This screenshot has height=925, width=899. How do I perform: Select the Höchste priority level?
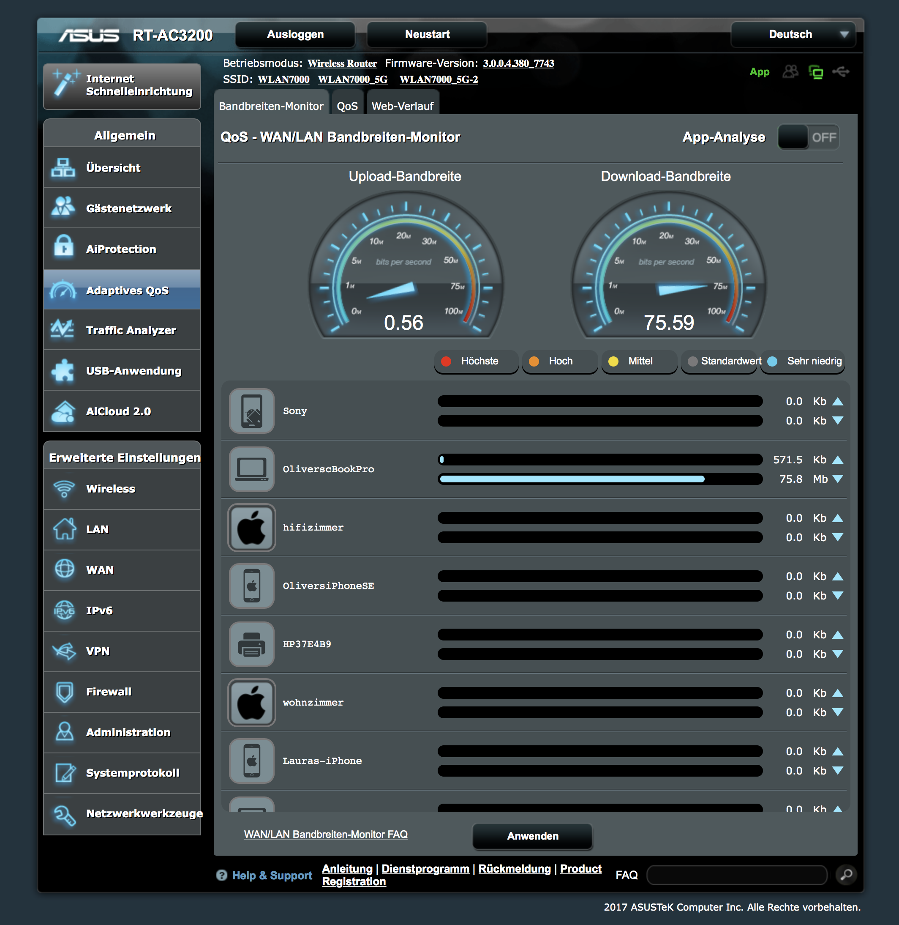point(475,361)
